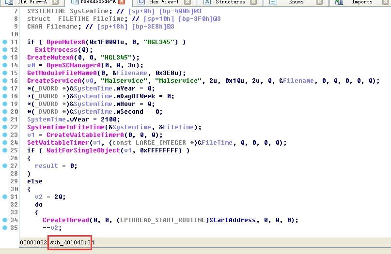This screenshot has width=391, height=254.
Task: Open the Enums tab
Action: [x=296, y=2]
